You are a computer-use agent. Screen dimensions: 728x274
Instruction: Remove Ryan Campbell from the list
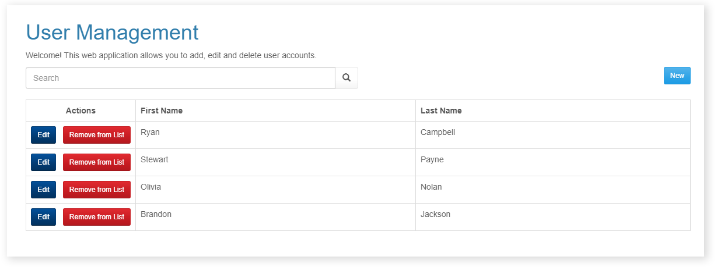coord(97,135)
